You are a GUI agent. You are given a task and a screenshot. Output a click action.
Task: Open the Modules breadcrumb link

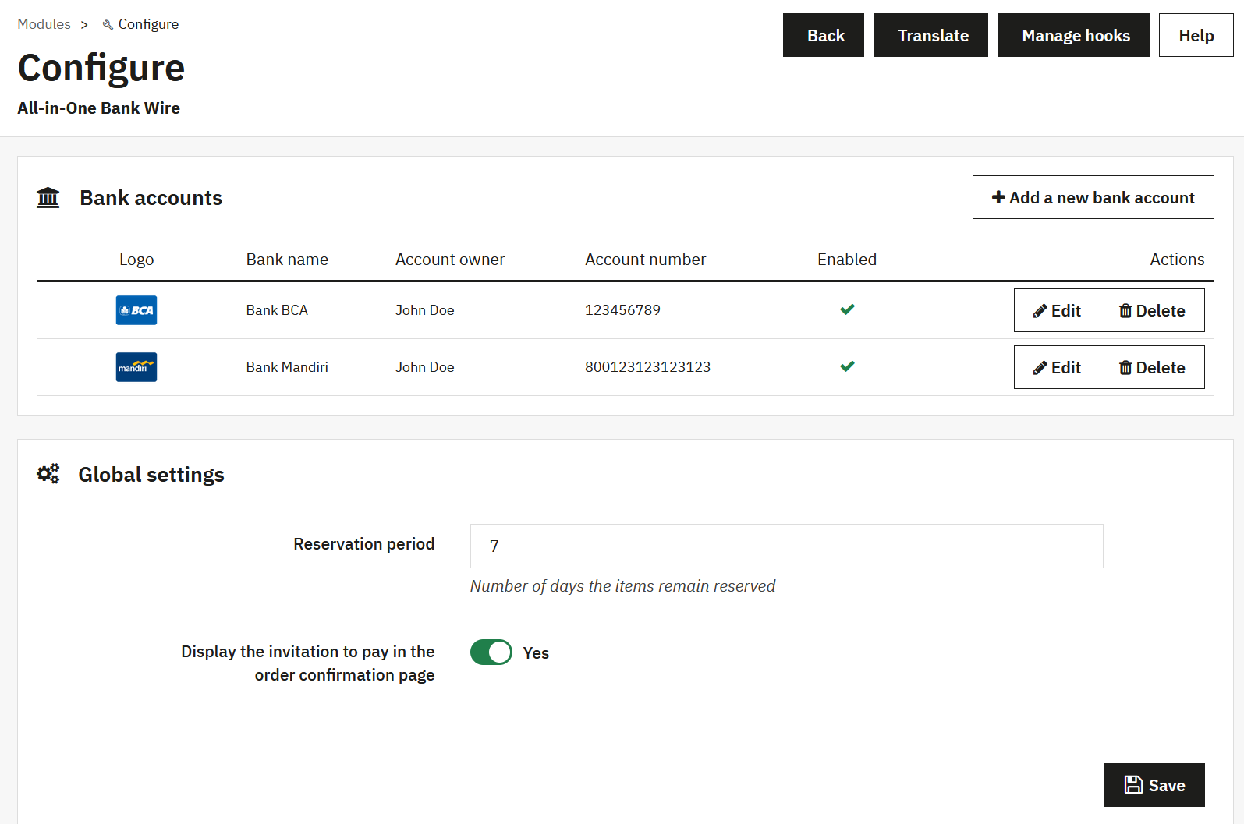[44, 24]
